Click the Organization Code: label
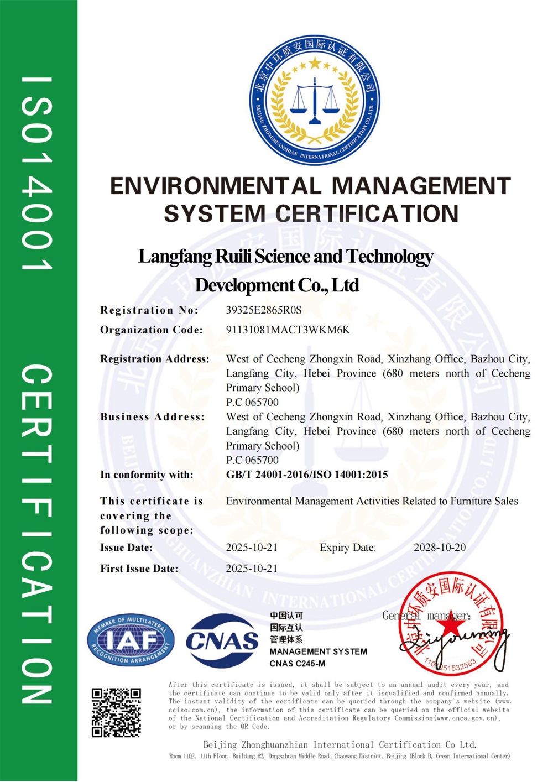The width and height of the screenshot is (553, 782). point(152,330)
